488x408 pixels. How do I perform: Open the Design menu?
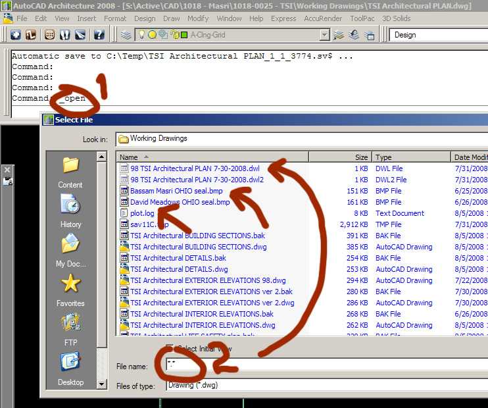click(x=145, y=18)
